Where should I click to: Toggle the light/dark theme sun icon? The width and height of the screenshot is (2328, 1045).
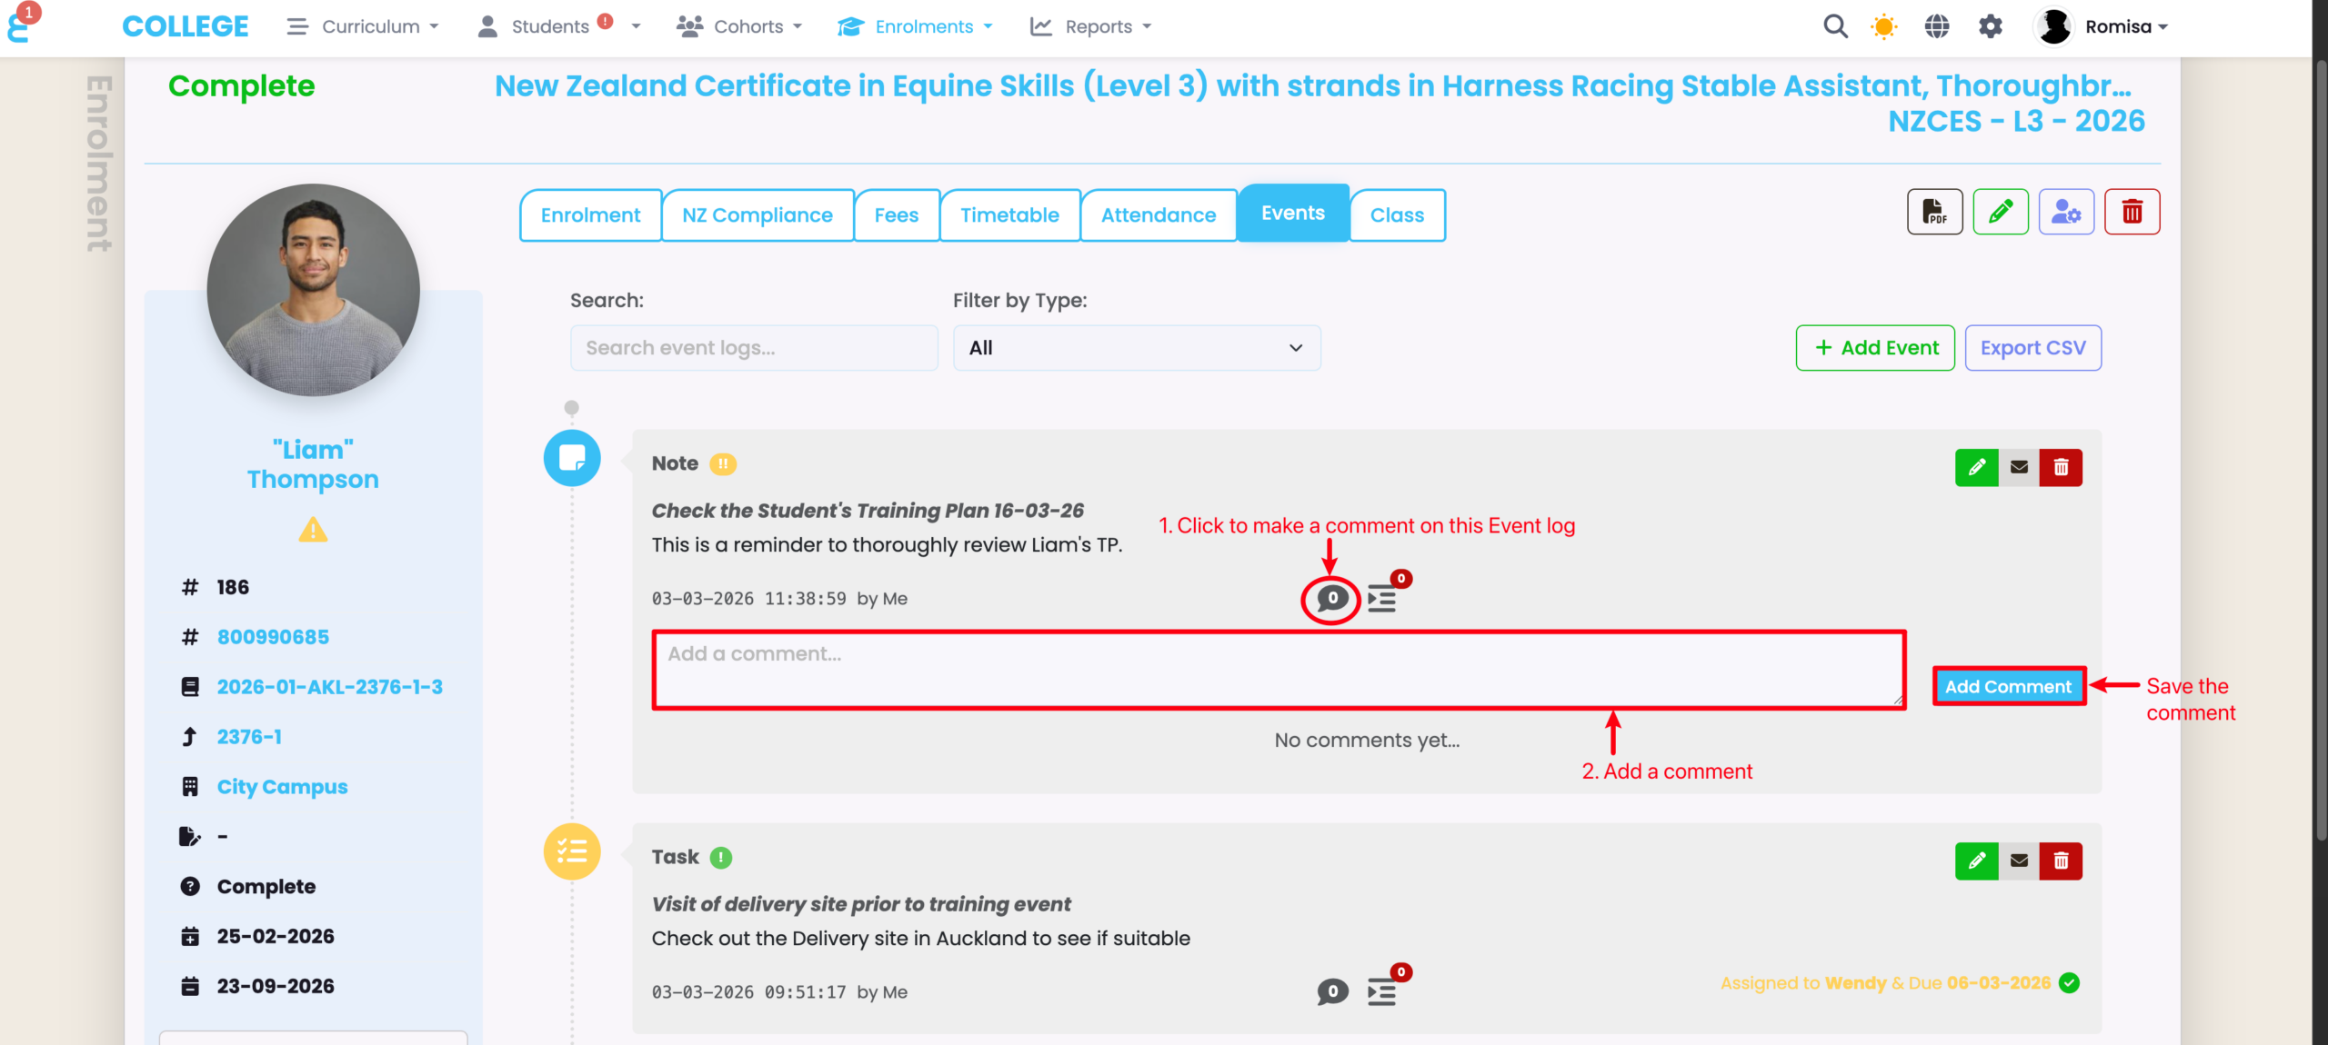click(x=1884, y=26)
